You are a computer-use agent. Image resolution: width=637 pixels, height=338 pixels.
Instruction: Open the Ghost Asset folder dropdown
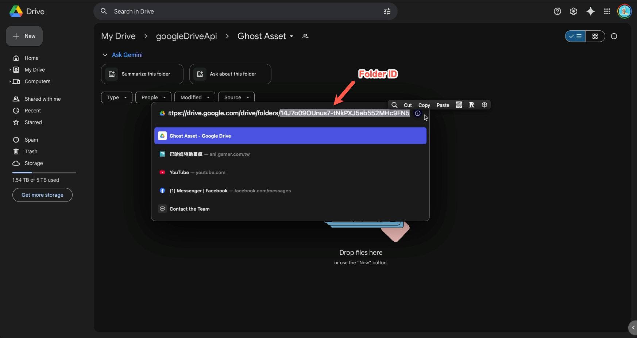click(292, 37)
